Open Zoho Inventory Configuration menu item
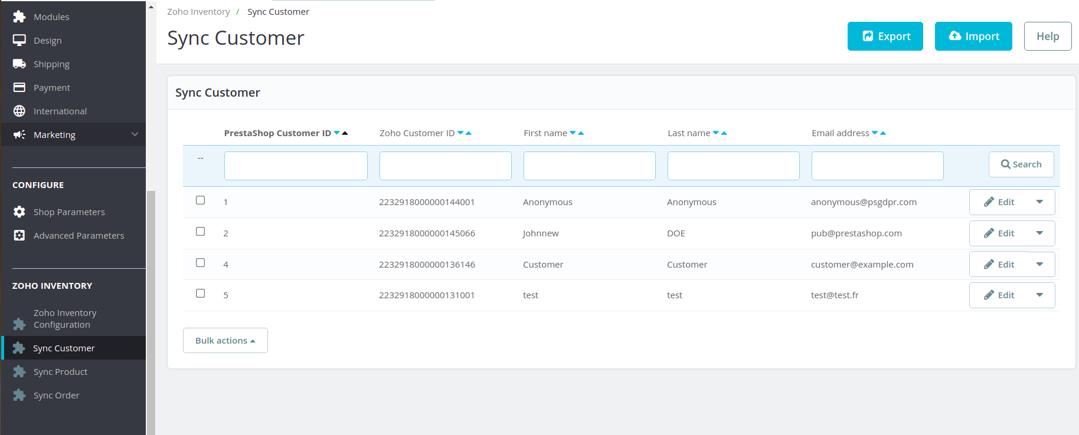Screen dimensions: 1079x435 (65, 319)
